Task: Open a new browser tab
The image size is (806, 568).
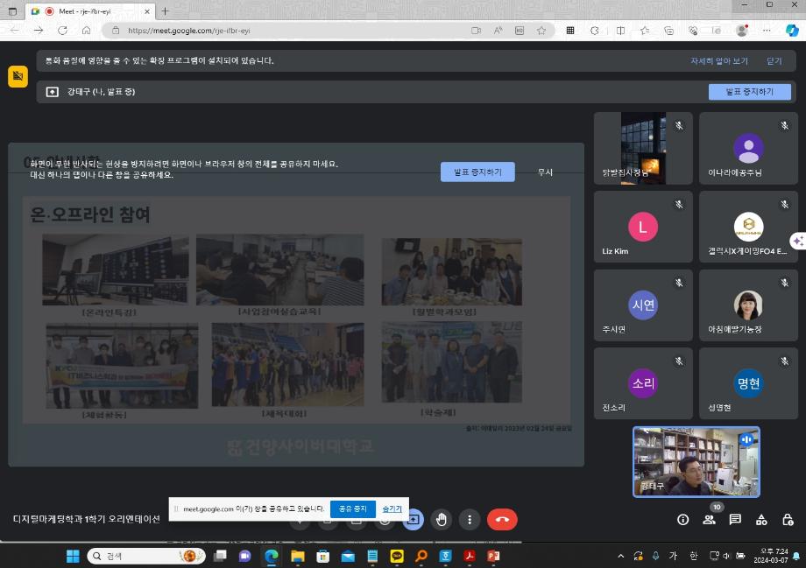Action: [x=165, y=11]
